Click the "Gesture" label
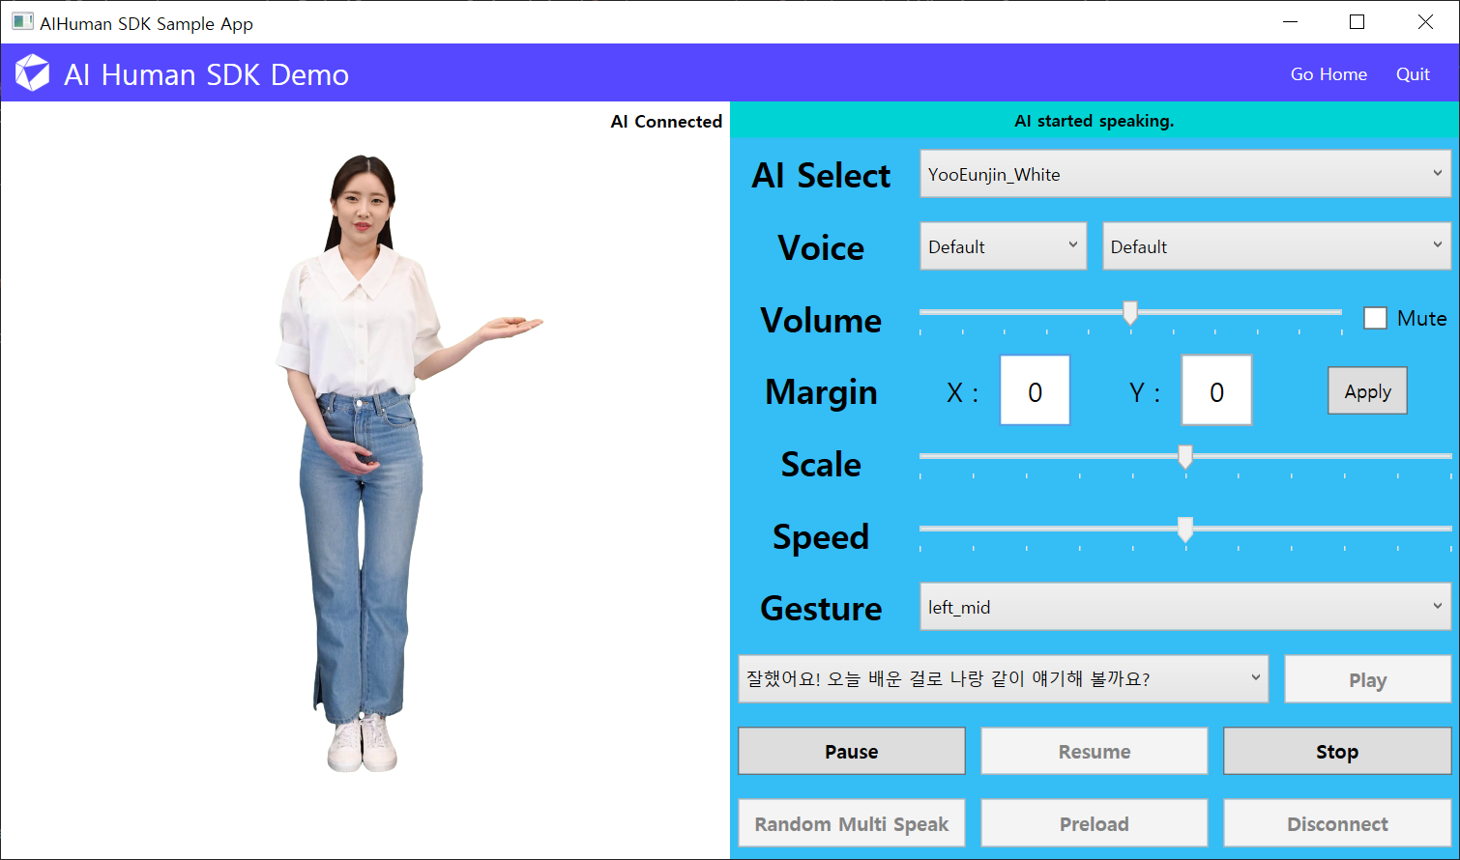 (x=821, y=608)
